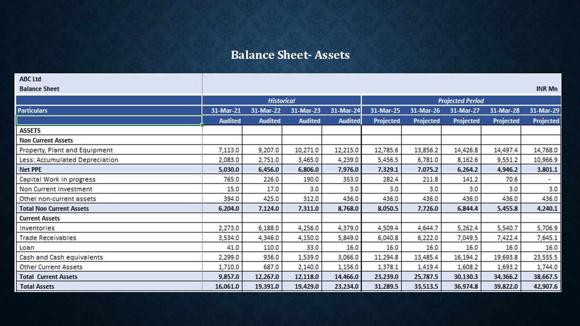The height and width of the screenshot is (326, 580).
Task: Select the 'Projected Period' header cell
Action: (461, 101)
